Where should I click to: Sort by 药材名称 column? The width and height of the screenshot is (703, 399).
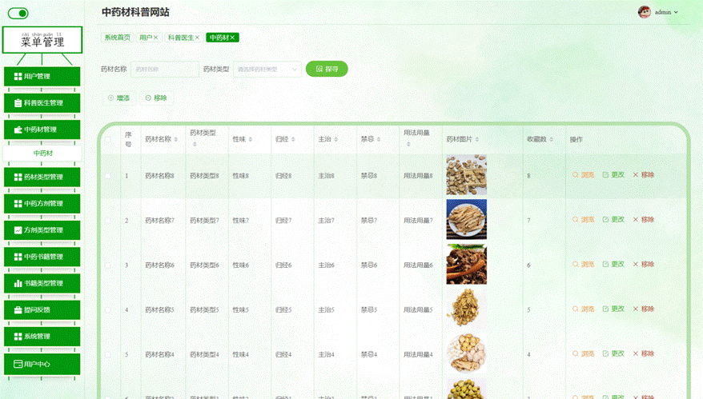[176, 139]
